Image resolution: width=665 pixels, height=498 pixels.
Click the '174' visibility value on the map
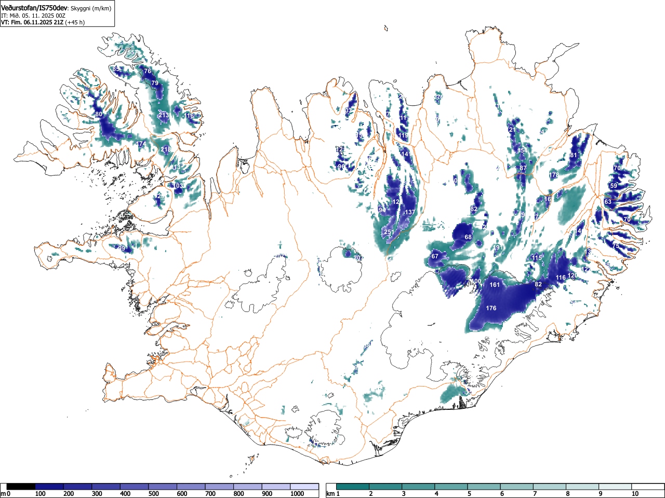click(x=140, y=144)
